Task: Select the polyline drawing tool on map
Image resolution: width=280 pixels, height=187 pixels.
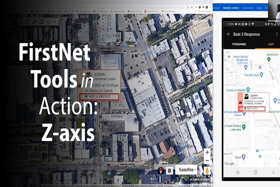Action: pyautogui.click(x=34, y=22)
